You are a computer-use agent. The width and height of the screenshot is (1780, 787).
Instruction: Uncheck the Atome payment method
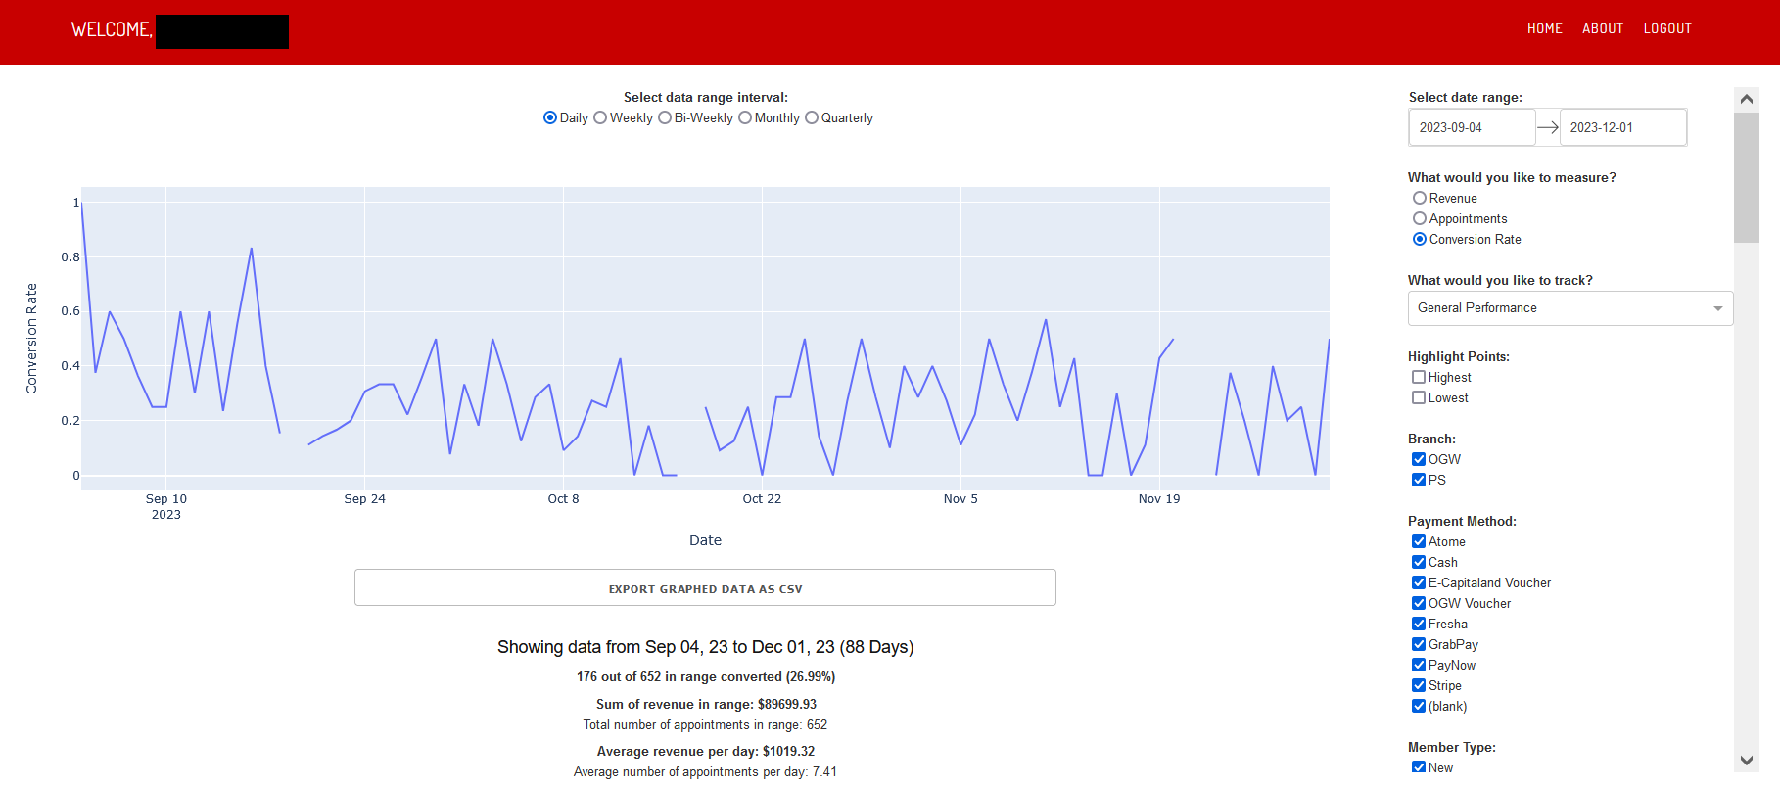coord(1419,541)
